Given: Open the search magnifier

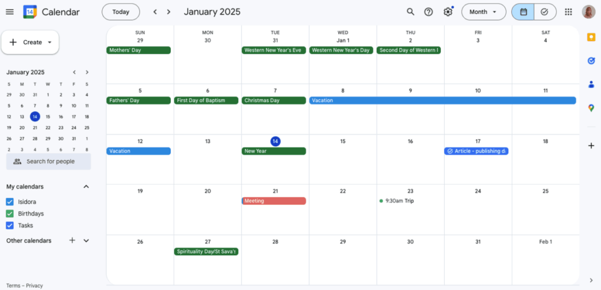Looking at the screenshot, I should 410,12.
